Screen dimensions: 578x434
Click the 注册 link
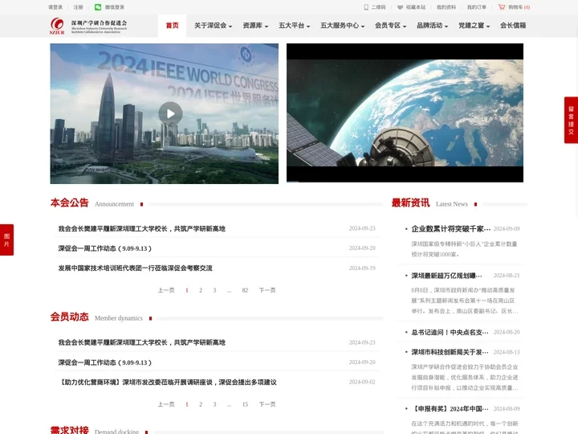click(78, 7)
